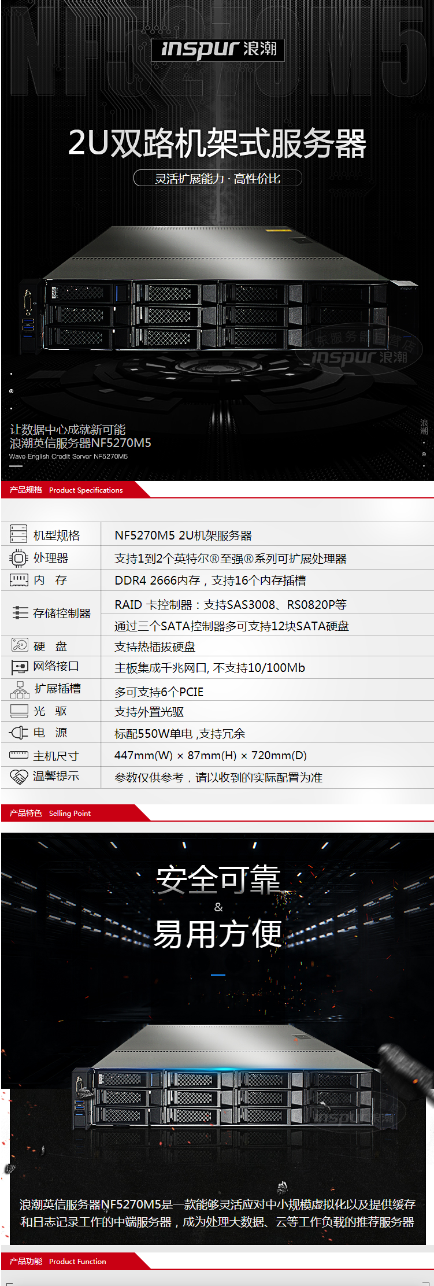The height and width of the screenshot is (1286, 434).
Task: Click the note 参数仅供参考，请以收到的实际配置为准
Action: (218, 778)
